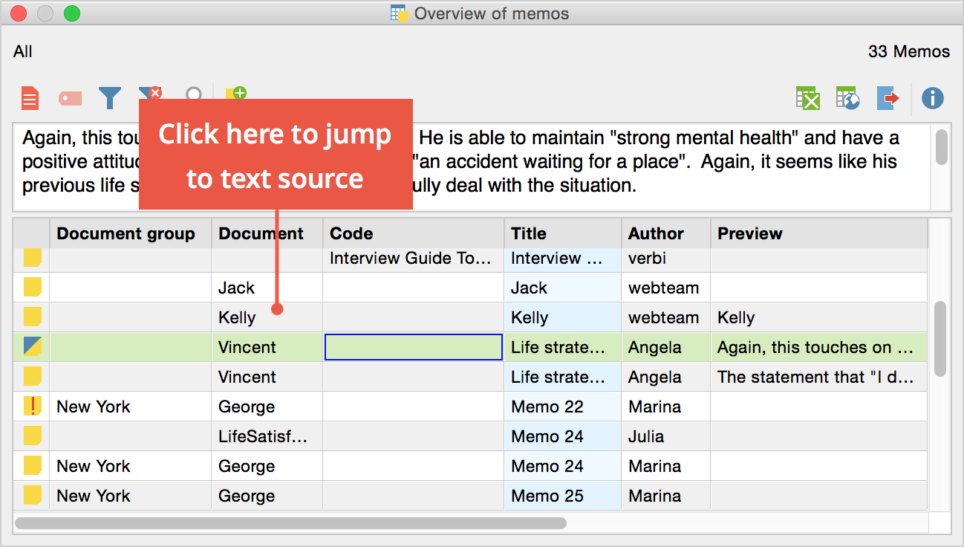Screen dimensions: 964x547
Task: Sort table by Author column header
Action: coord(656,233)
